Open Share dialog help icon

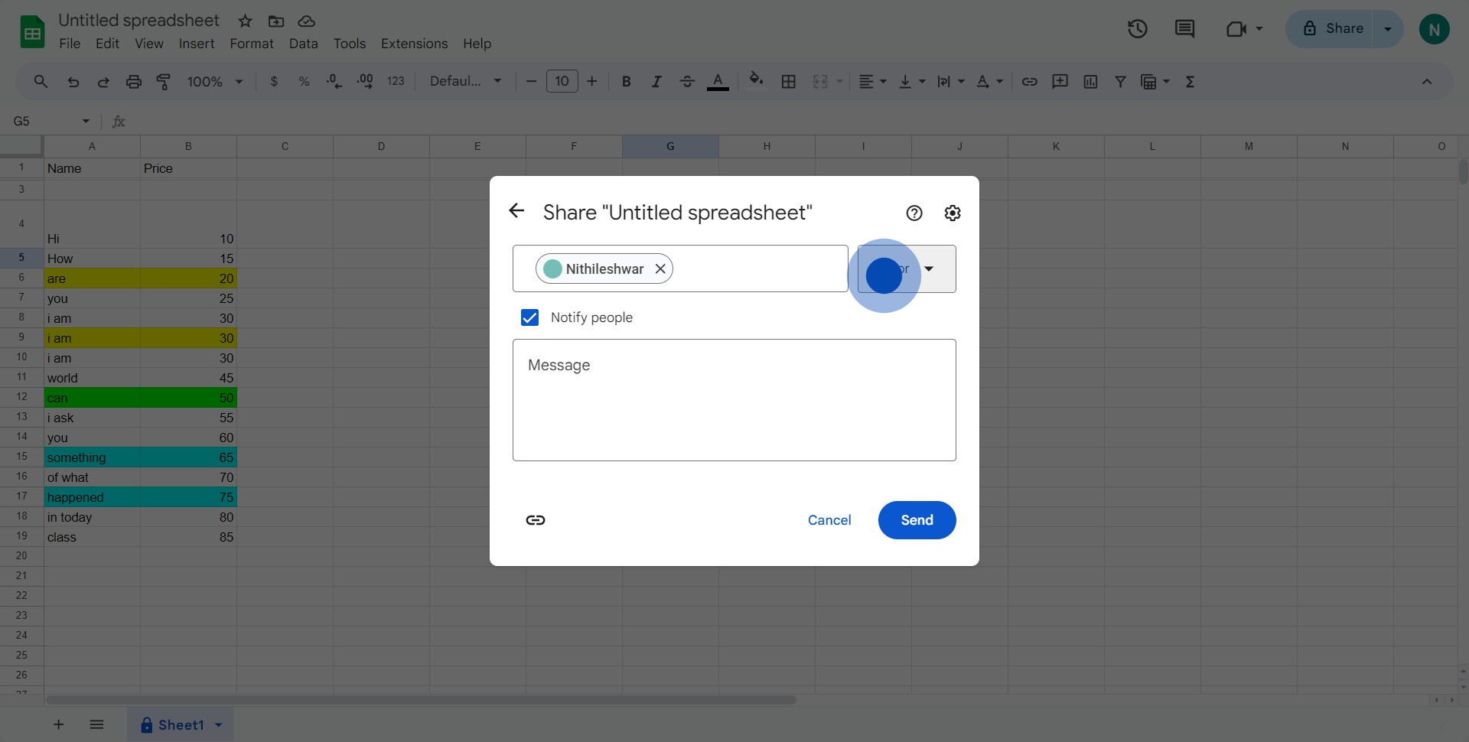[914, 213]
